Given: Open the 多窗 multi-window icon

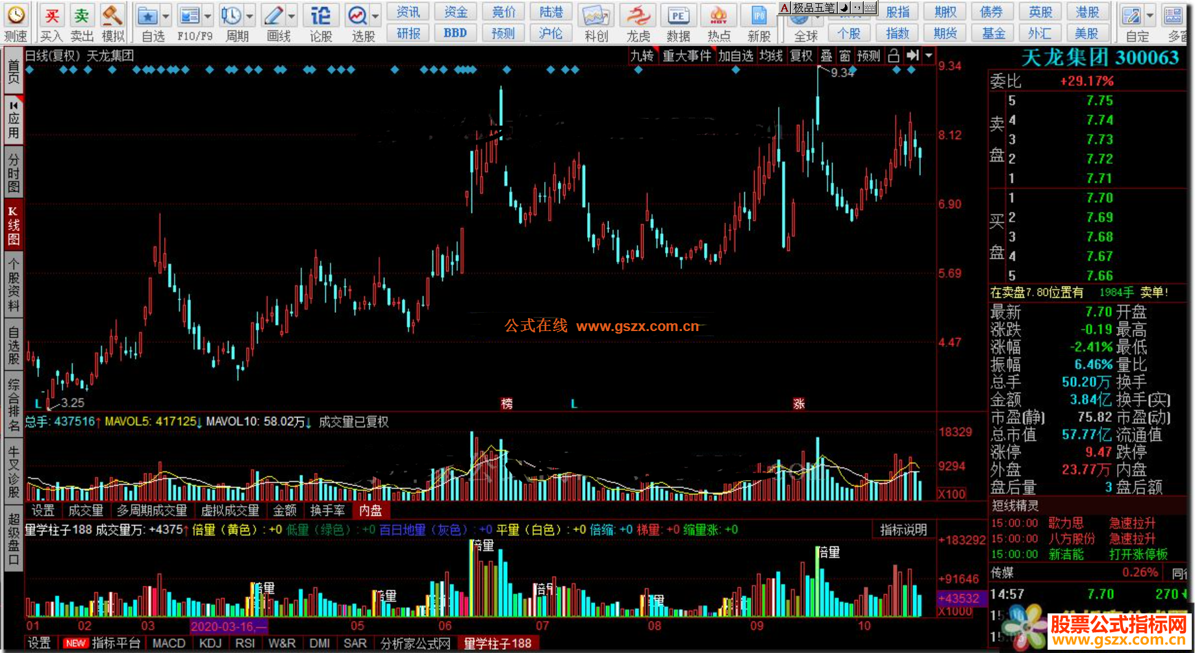Looking at the screenshot, I should [1174, 16].
